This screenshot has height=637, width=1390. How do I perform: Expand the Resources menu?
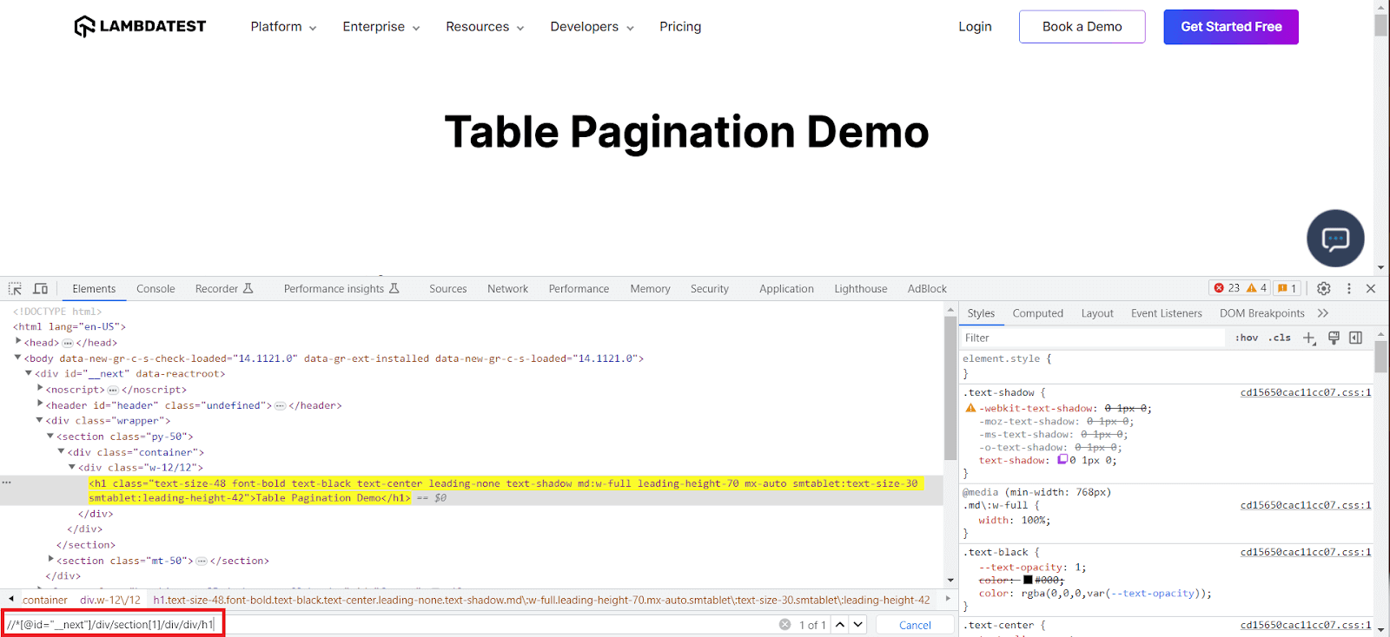485,27
